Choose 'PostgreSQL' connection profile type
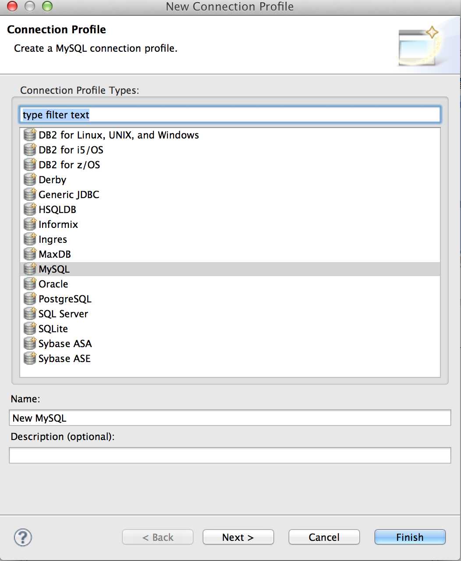This screenshot has width=461, height=561. click(x=65, y=299)
